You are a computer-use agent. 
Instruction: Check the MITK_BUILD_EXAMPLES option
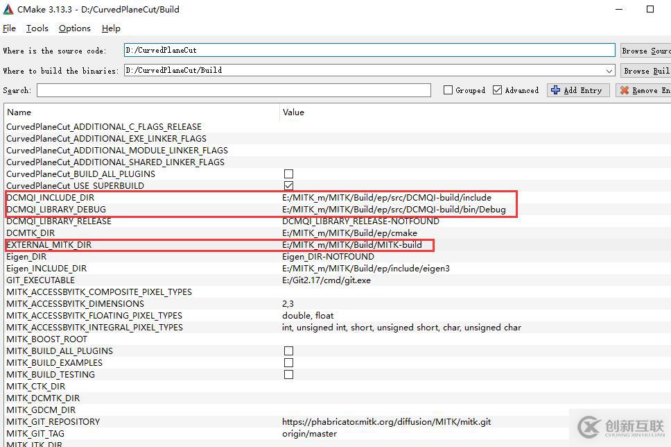coord(289,362)
